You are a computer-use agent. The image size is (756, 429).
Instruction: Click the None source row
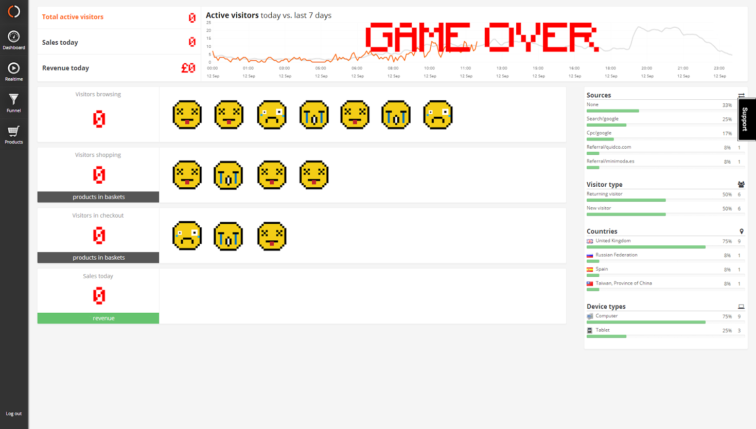click(x=666, y=106)
